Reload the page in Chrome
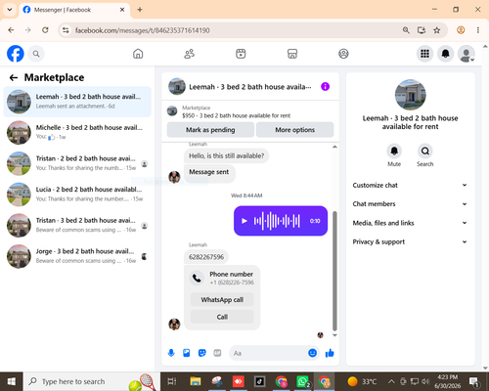The image size is (489, 391). click(x=45, y=30)
